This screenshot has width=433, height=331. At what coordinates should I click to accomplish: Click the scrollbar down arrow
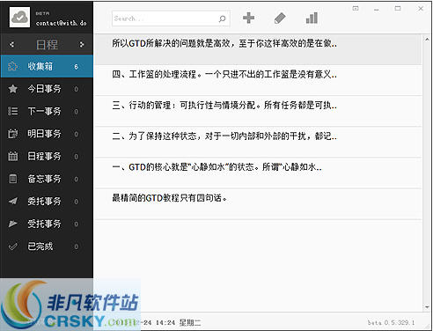point(427,307)
